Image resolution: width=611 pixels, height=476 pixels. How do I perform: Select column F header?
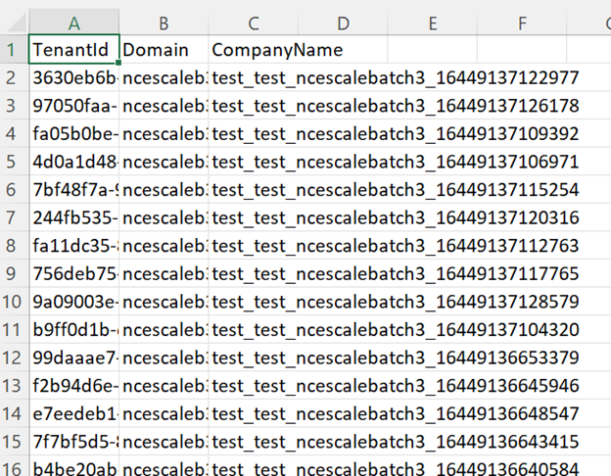[521, 22]
